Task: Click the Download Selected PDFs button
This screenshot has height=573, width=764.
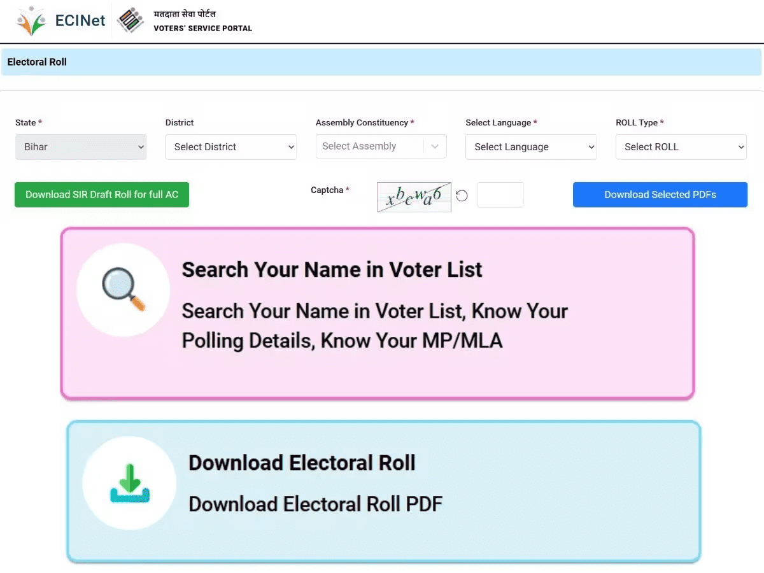Action: [660, 195]
